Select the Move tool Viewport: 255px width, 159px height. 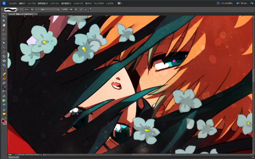coord(4,16)
